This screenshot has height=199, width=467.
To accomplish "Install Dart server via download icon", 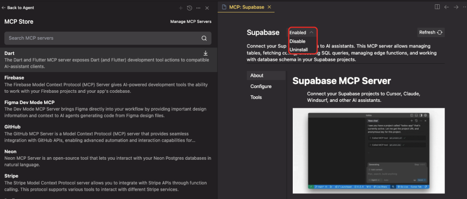I will click(x=205, y=53).
